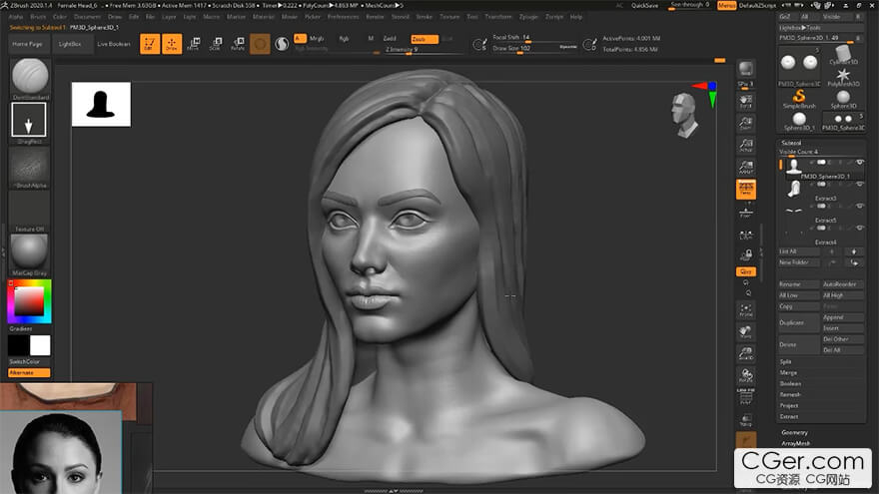This screenshot has width=879, height=494.
Task: Open the Help menu
Action: coord(576,17)
